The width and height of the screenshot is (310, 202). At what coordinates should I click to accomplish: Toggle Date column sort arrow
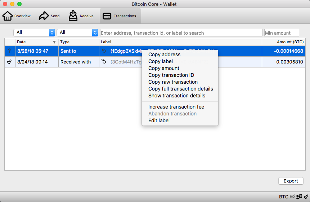[54, 42]
